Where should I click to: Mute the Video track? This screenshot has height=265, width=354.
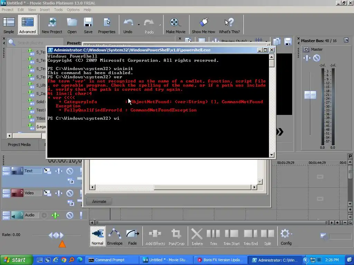70,193
